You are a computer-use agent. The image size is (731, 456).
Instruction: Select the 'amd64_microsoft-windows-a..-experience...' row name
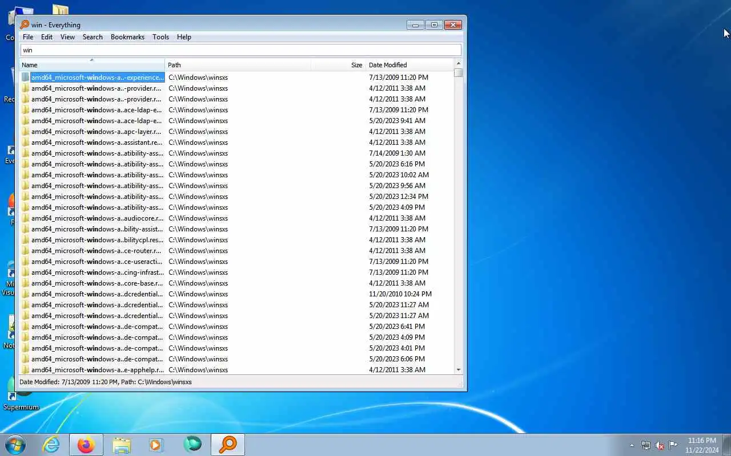coord(97,77)
